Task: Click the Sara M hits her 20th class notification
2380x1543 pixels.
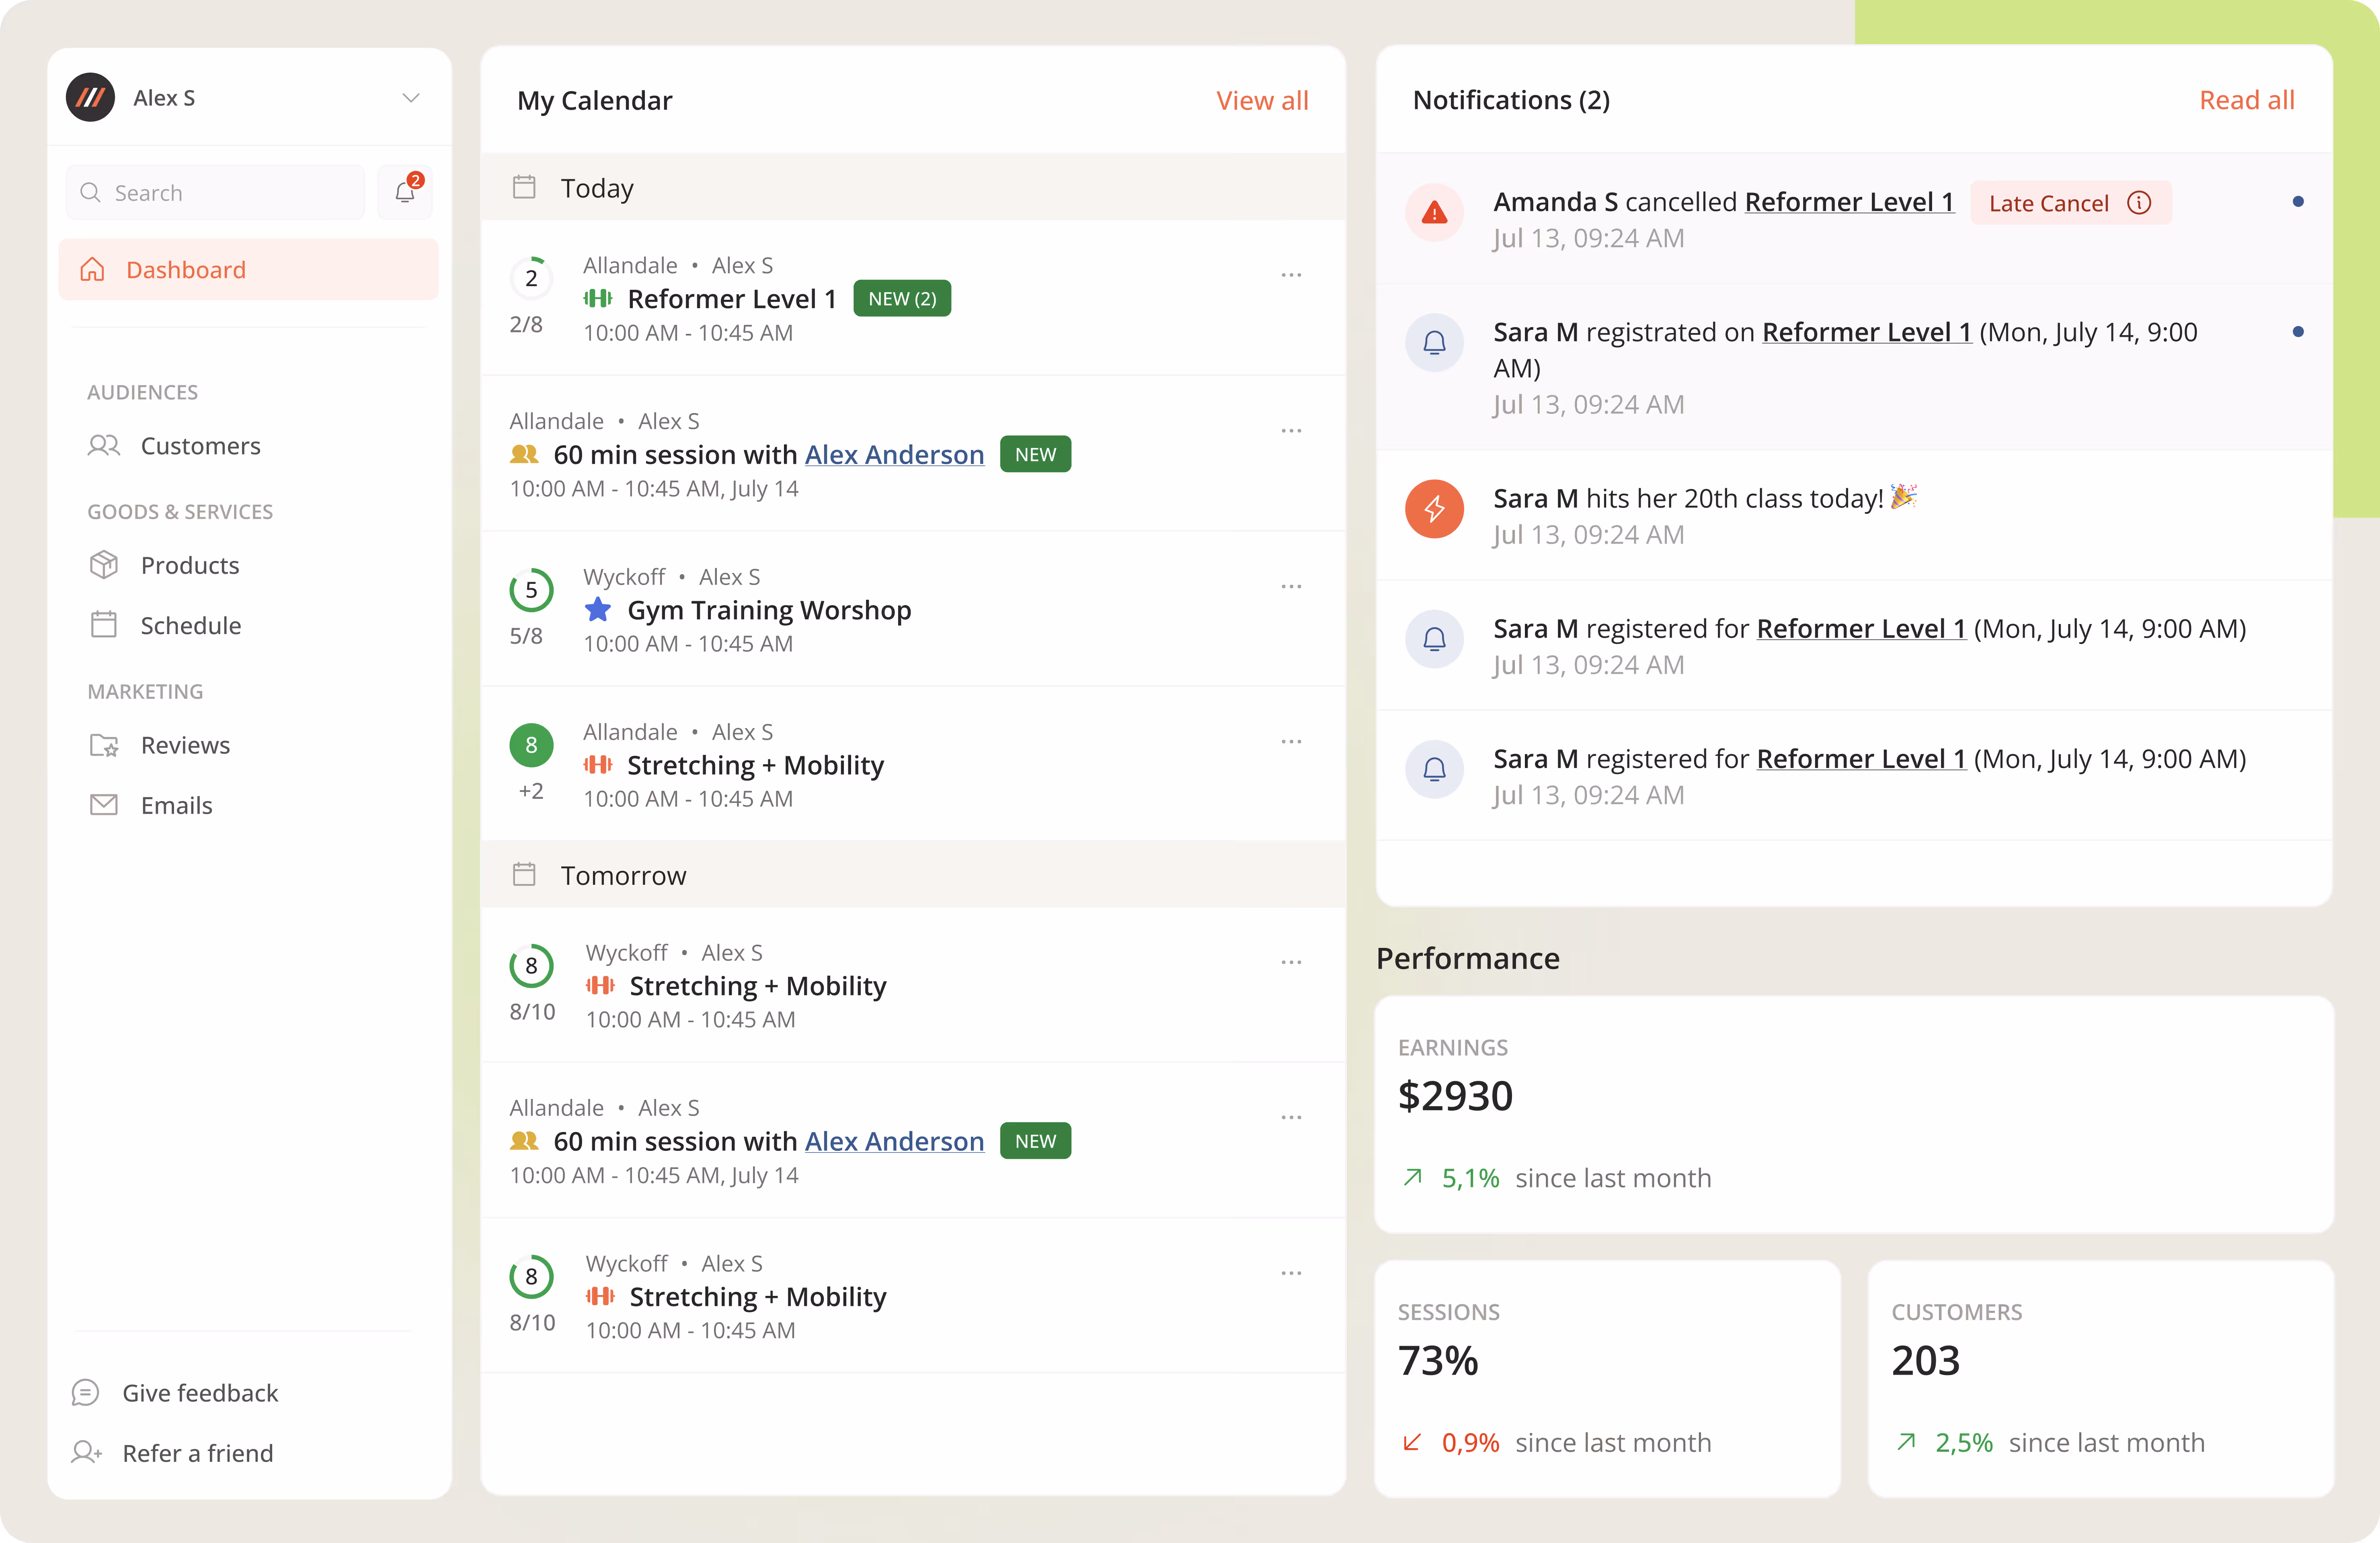Action: coord(1854,515)
